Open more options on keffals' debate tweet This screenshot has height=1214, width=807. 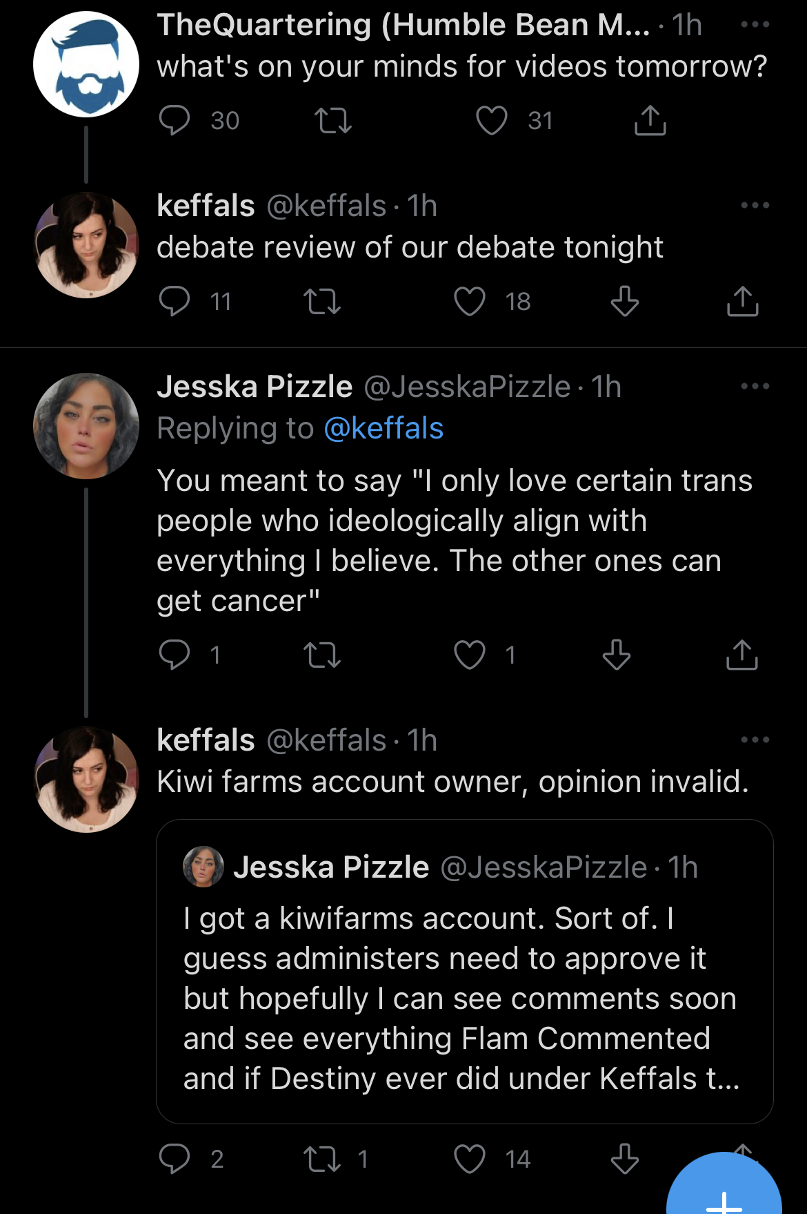755,205
